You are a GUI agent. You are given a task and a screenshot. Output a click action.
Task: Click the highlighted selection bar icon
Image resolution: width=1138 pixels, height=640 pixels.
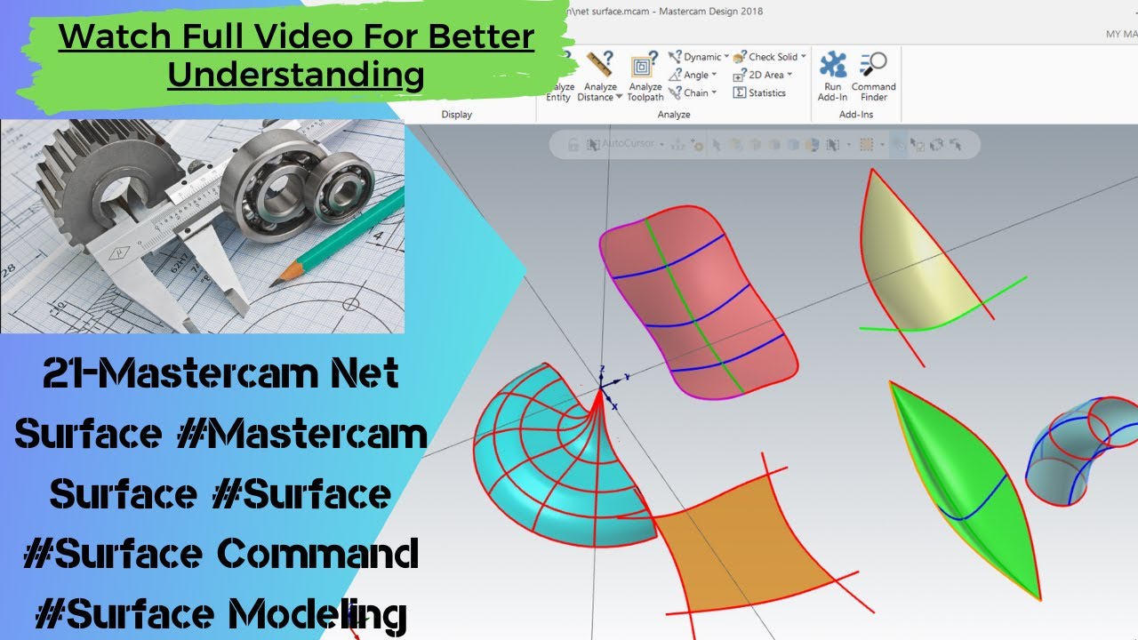[899, 144]
